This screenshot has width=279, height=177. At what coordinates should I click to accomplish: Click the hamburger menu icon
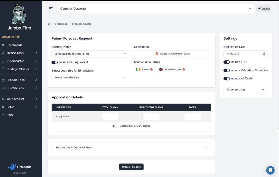point(51,9)
